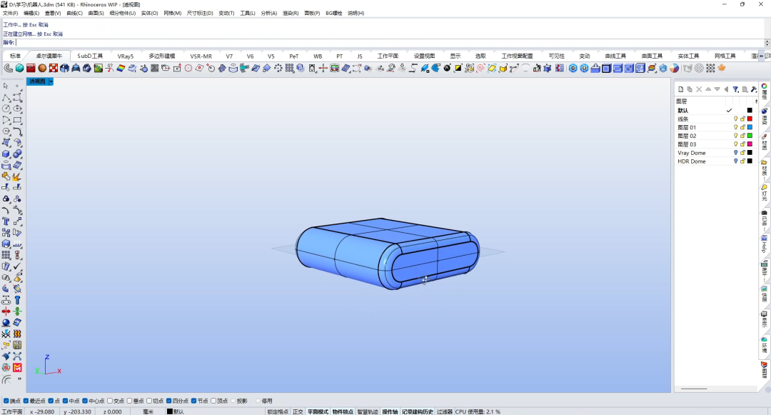Click the dotted grid array icon
Screen dimensions: 771x415
coord(289,69)
